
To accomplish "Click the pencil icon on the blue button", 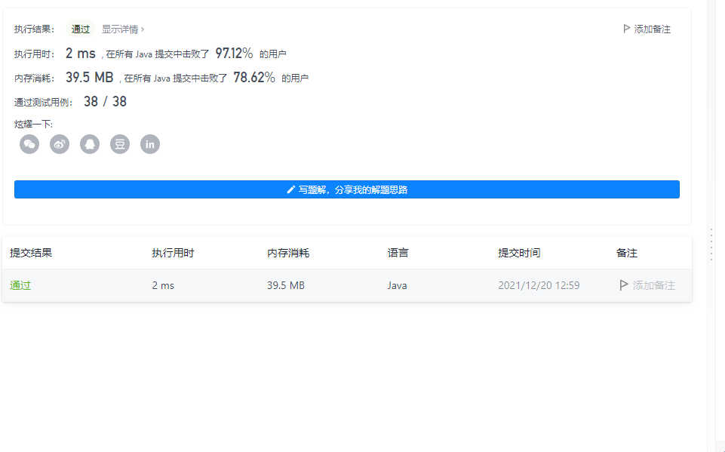I will [x=291, y=189].
